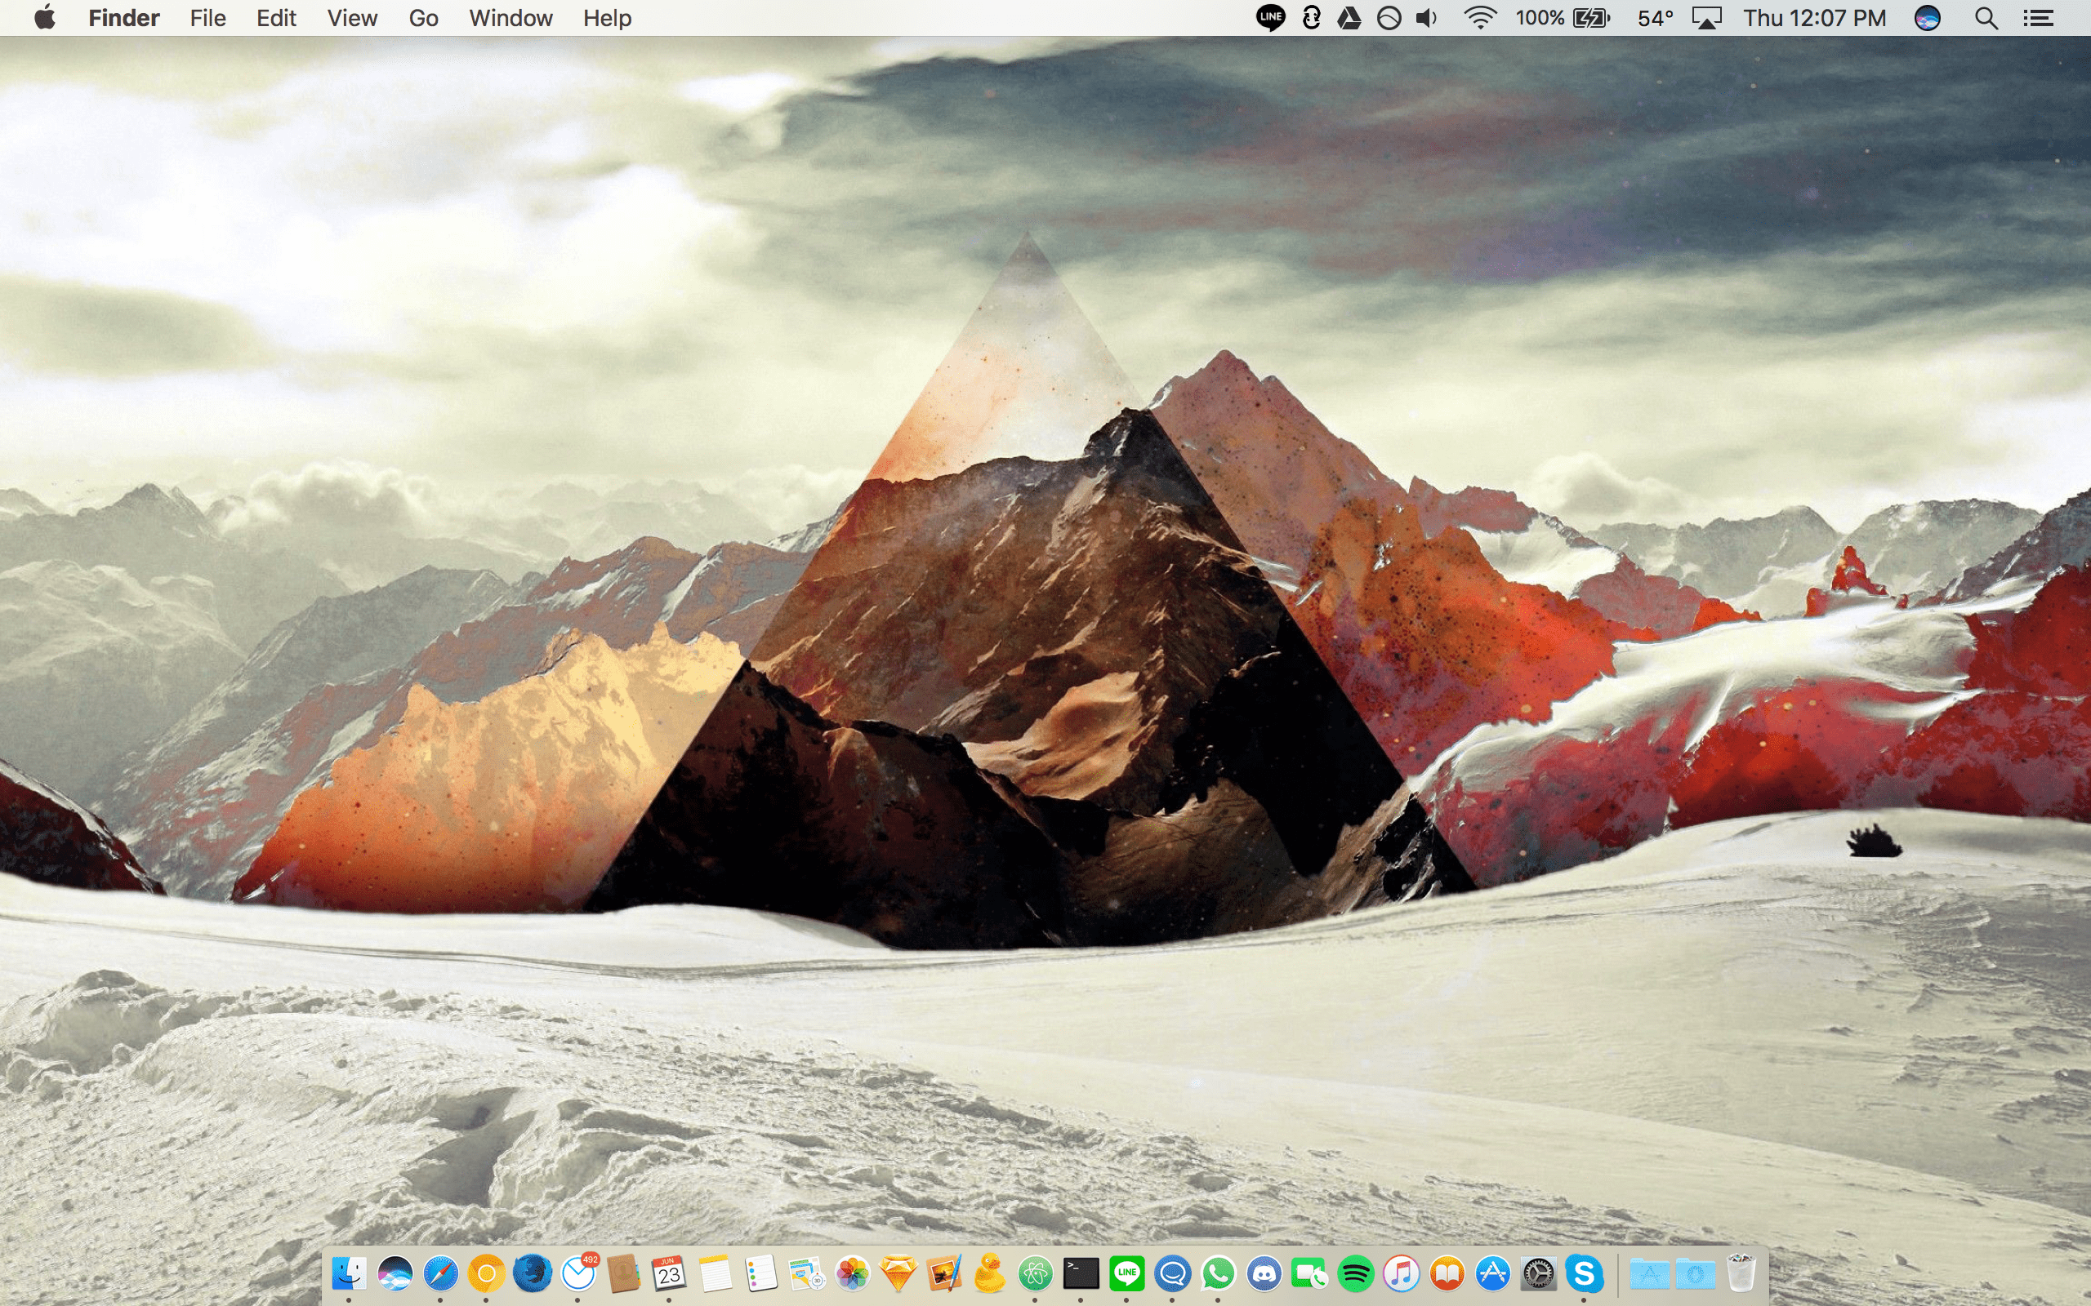Click the LINE status icon in menu bar
Image resolution: width=2091 pixels, height=1306 pixels.
(1270, 17)
